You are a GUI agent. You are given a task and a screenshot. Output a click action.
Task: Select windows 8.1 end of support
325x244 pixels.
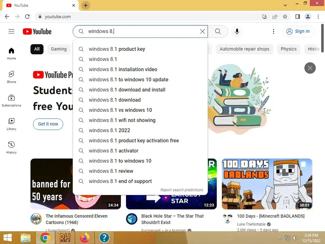[x=140, y=181]
